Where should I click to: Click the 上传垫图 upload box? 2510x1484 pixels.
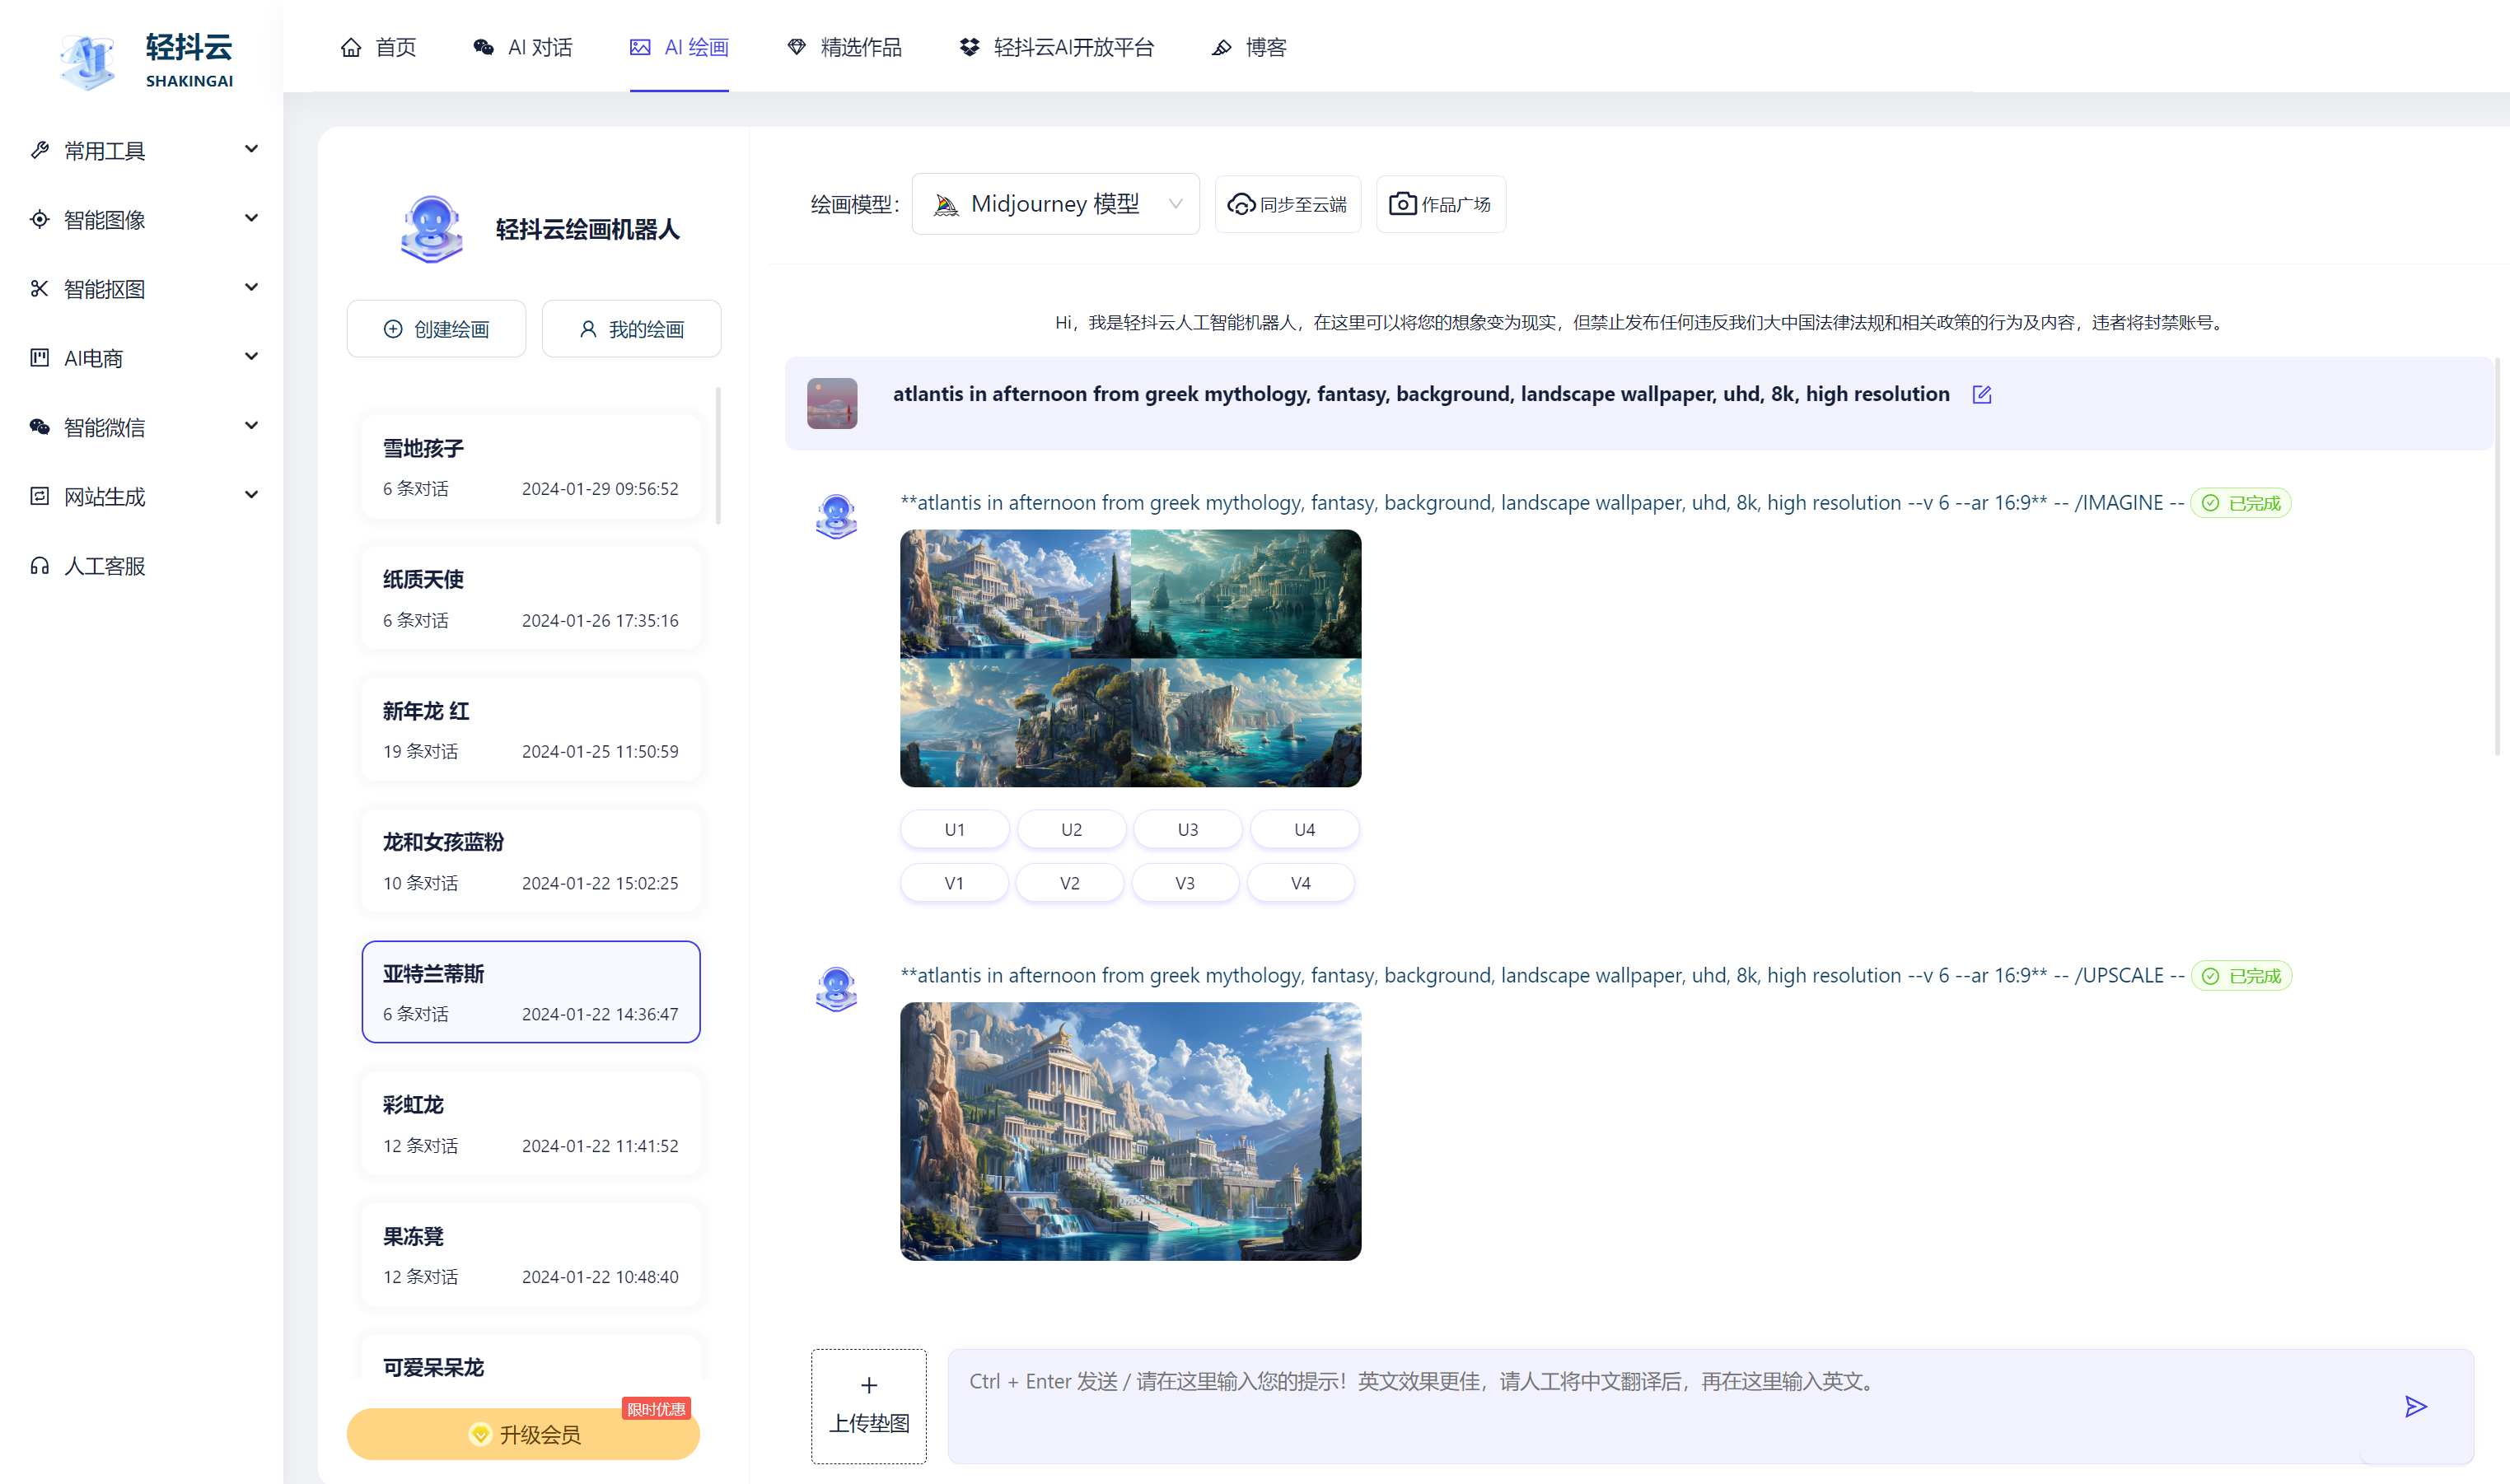(x=869, y=1406)
